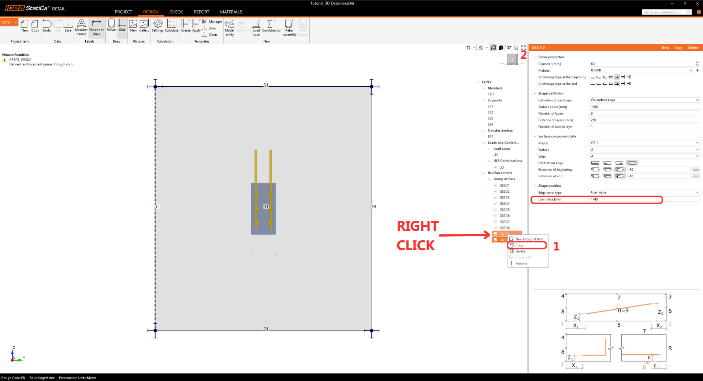Open the pictures Gallery
Screen dimensions: 703x381
pos(144,26)
